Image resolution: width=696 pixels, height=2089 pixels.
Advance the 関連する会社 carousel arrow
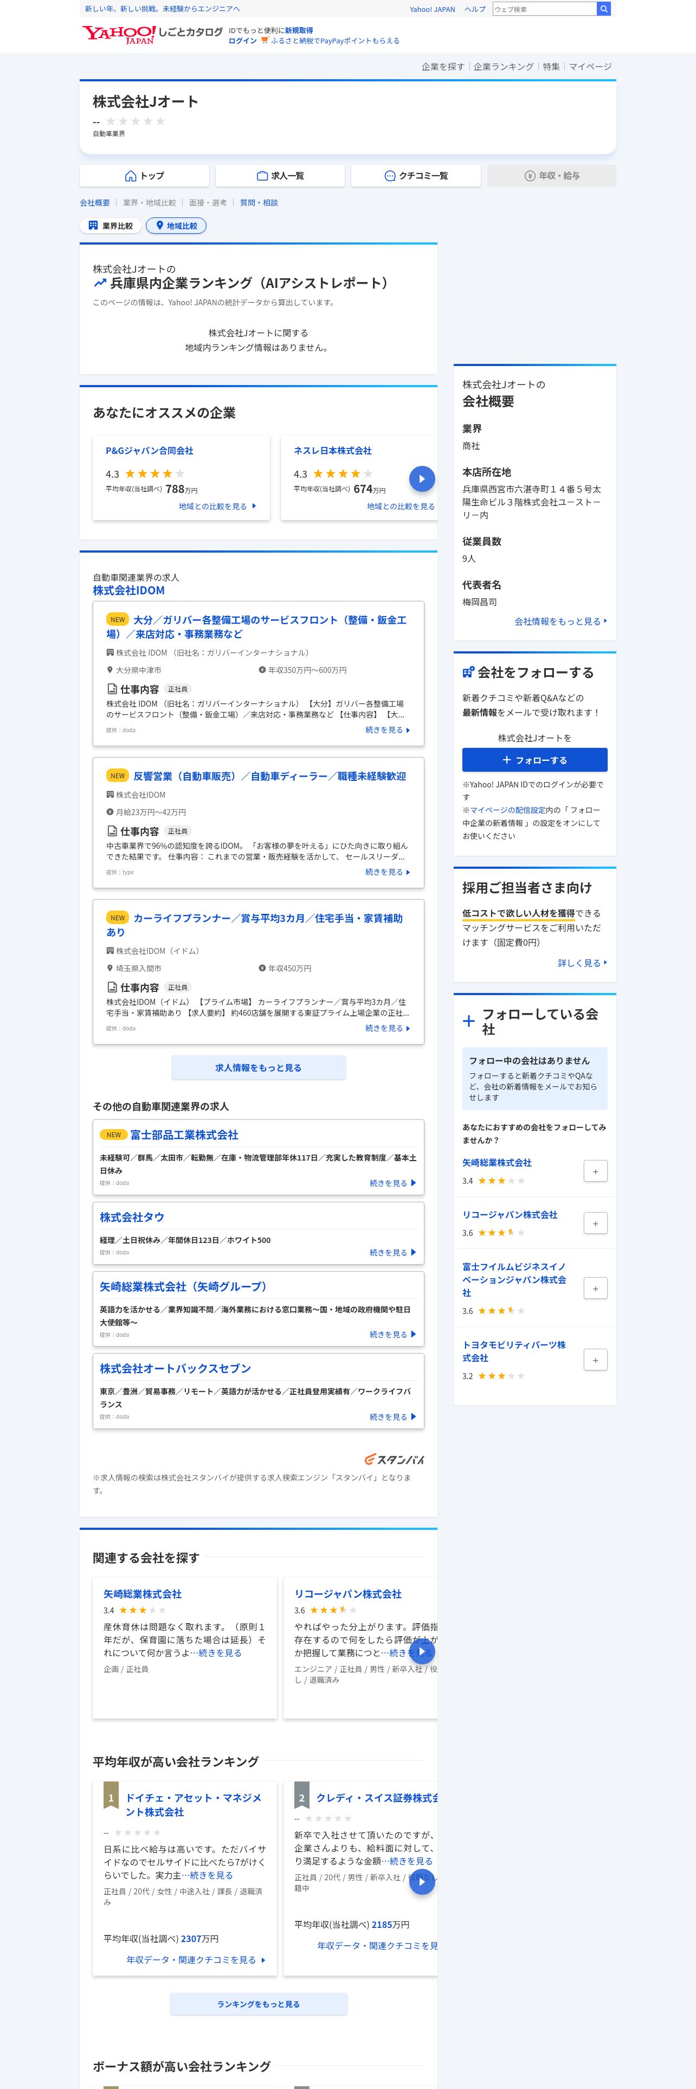[421, 1651]
